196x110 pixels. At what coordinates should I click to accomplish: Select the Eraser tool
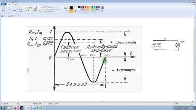click(x=26, y=11)
